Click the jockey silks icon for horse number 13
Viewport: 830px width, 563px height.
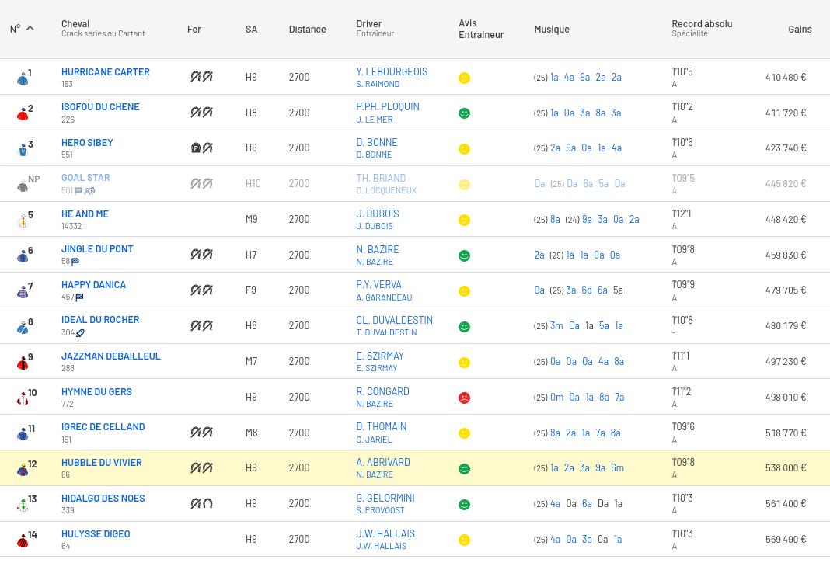point(23,505)
